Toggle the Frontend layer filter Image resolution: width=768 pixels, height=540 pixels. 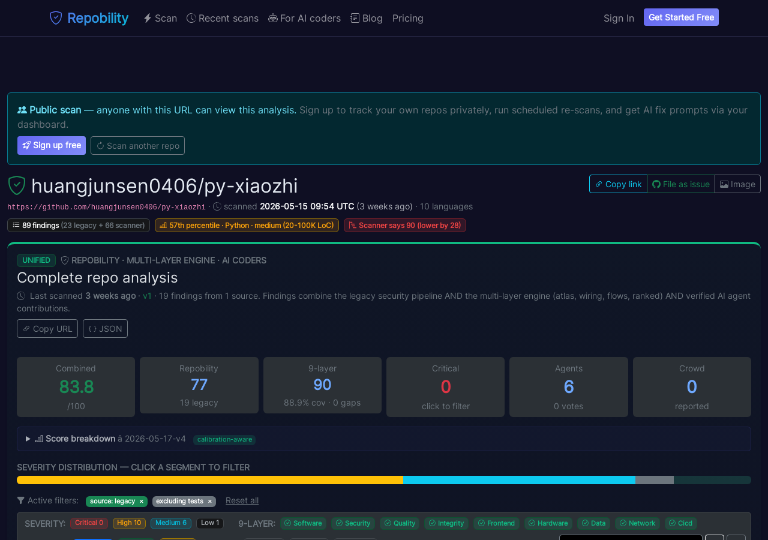(496, 523)
